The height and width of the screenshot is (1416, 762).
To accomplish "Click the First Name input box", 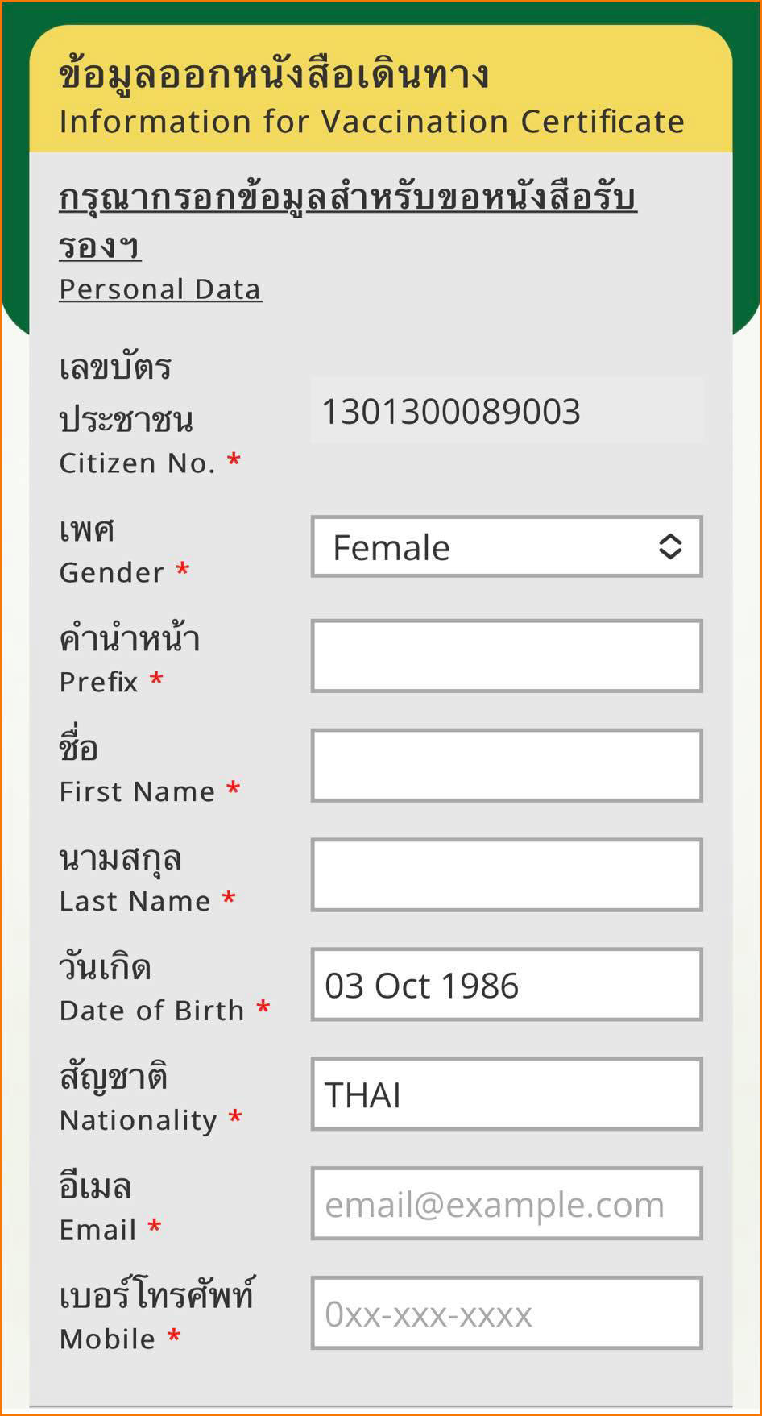I will (x=505, y=765).
